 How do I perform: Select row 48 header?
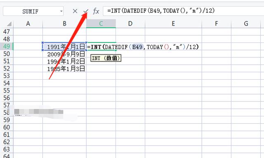click(x=7, y=39)
